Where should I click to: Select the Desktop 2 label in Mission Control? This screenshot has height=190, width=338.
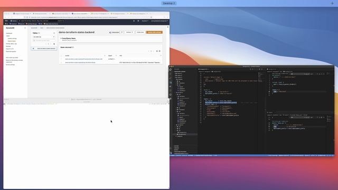point(169,3)
